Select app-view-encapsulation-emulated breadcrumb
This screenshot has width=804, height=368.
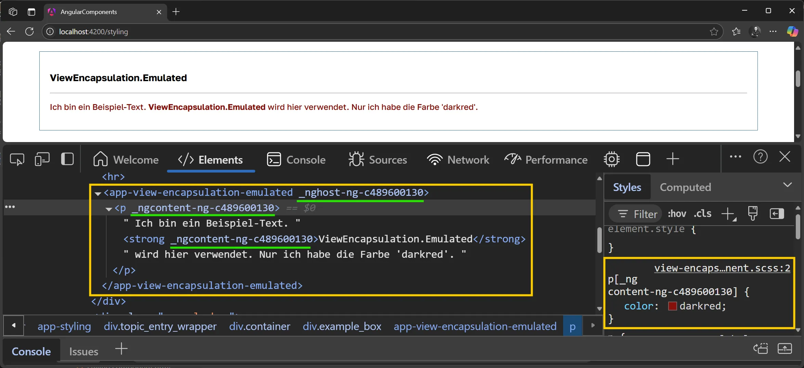point(475,326)
